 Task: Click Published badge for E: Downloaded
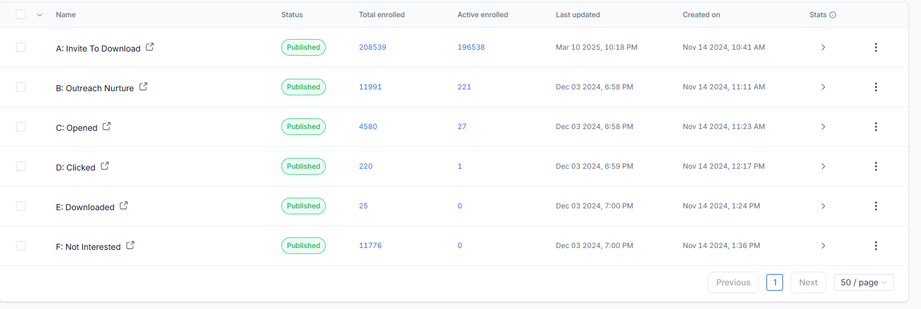(303, 206)
